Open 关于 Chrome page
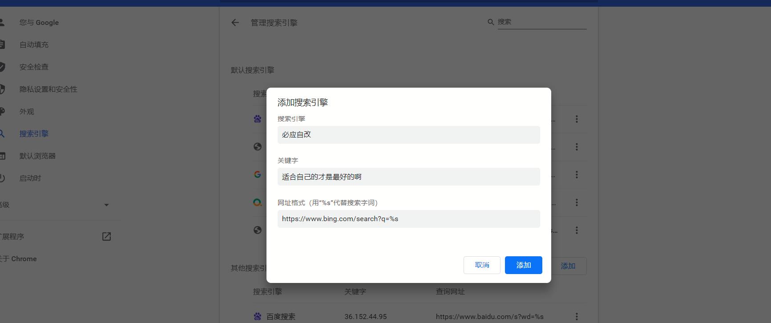The image size is (771, 323). (18, 259)
